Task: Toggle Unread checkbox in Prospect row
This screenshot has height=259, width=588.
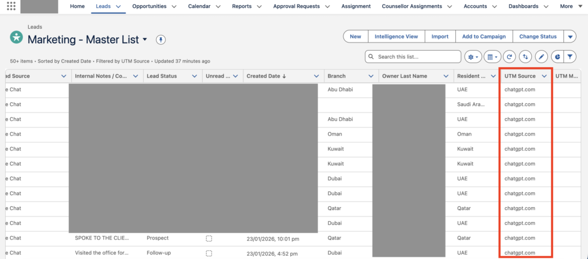Action: point(209,238)
